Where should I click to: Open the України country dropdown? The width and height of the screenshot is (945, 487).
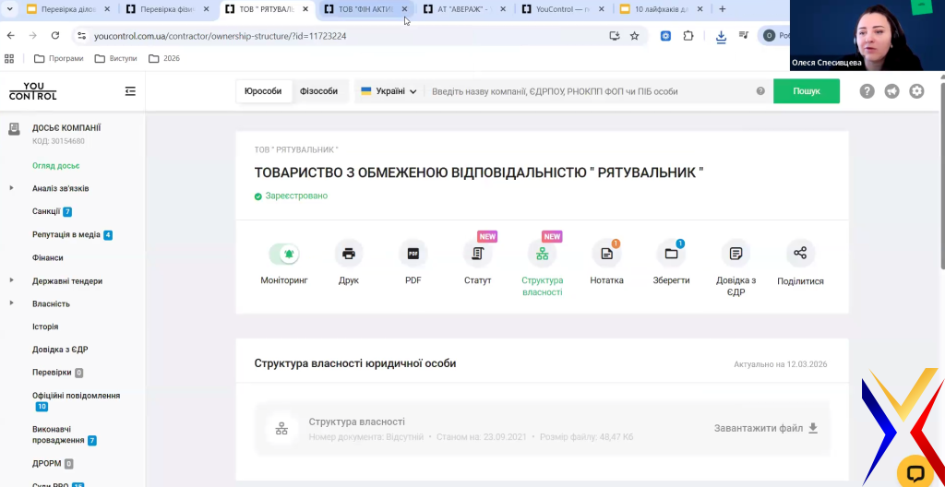coord(389,91)
